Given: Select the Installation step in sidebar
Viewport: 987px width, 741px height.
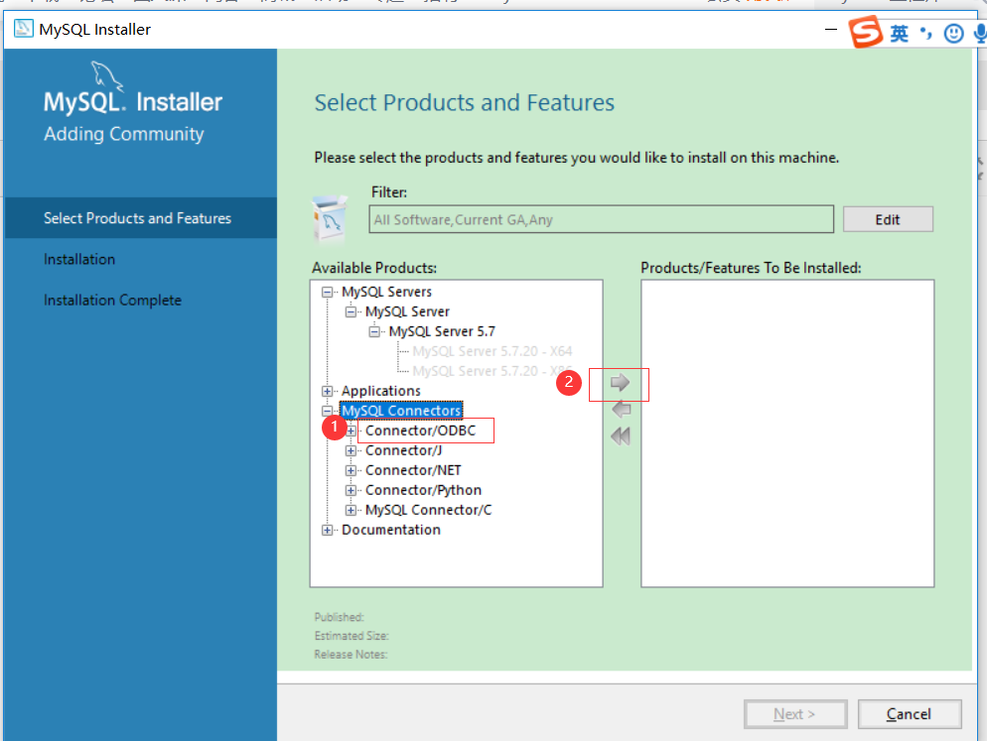Looking at the screenshot, I should click(79, 259).
